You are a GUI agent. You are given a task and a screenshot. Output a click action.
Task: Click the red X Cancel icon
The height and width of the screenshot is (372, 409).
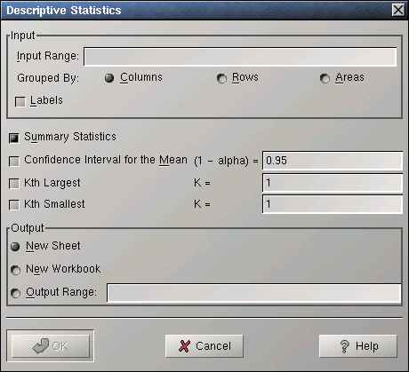[184, 346]
